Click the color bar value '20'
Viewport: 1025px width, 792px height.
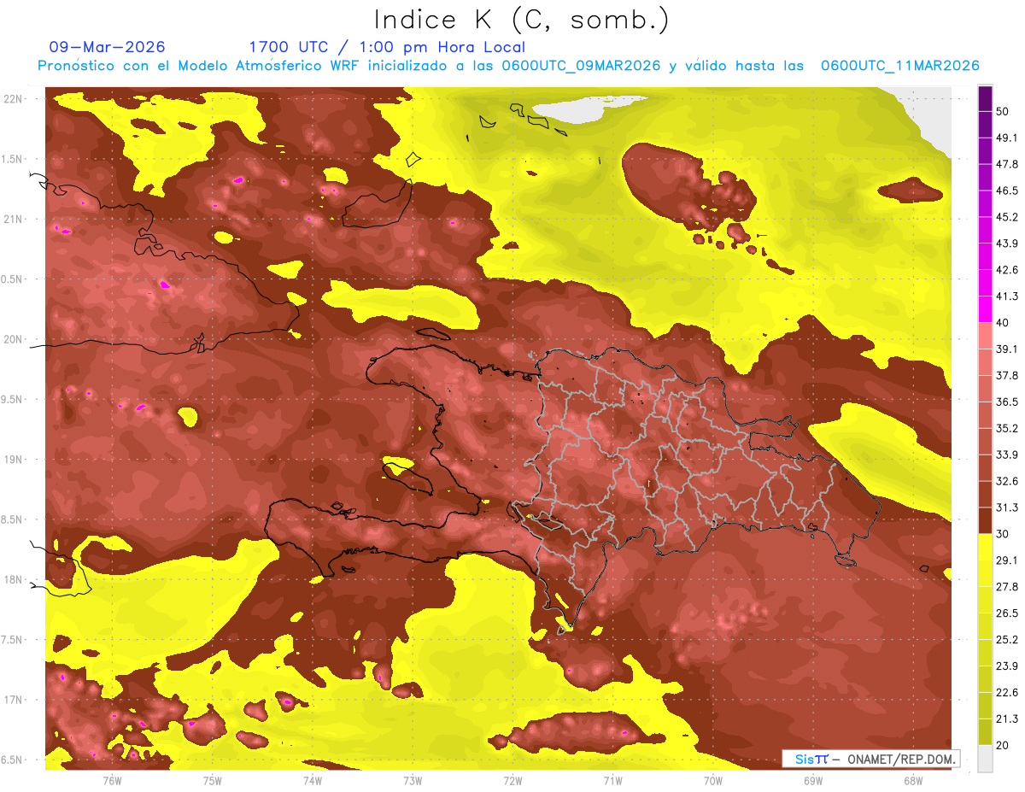click(x=1004, y=745)
